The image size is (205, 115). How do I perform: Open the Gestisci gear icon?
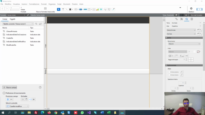pyautogui.click(x=191, y=9)
